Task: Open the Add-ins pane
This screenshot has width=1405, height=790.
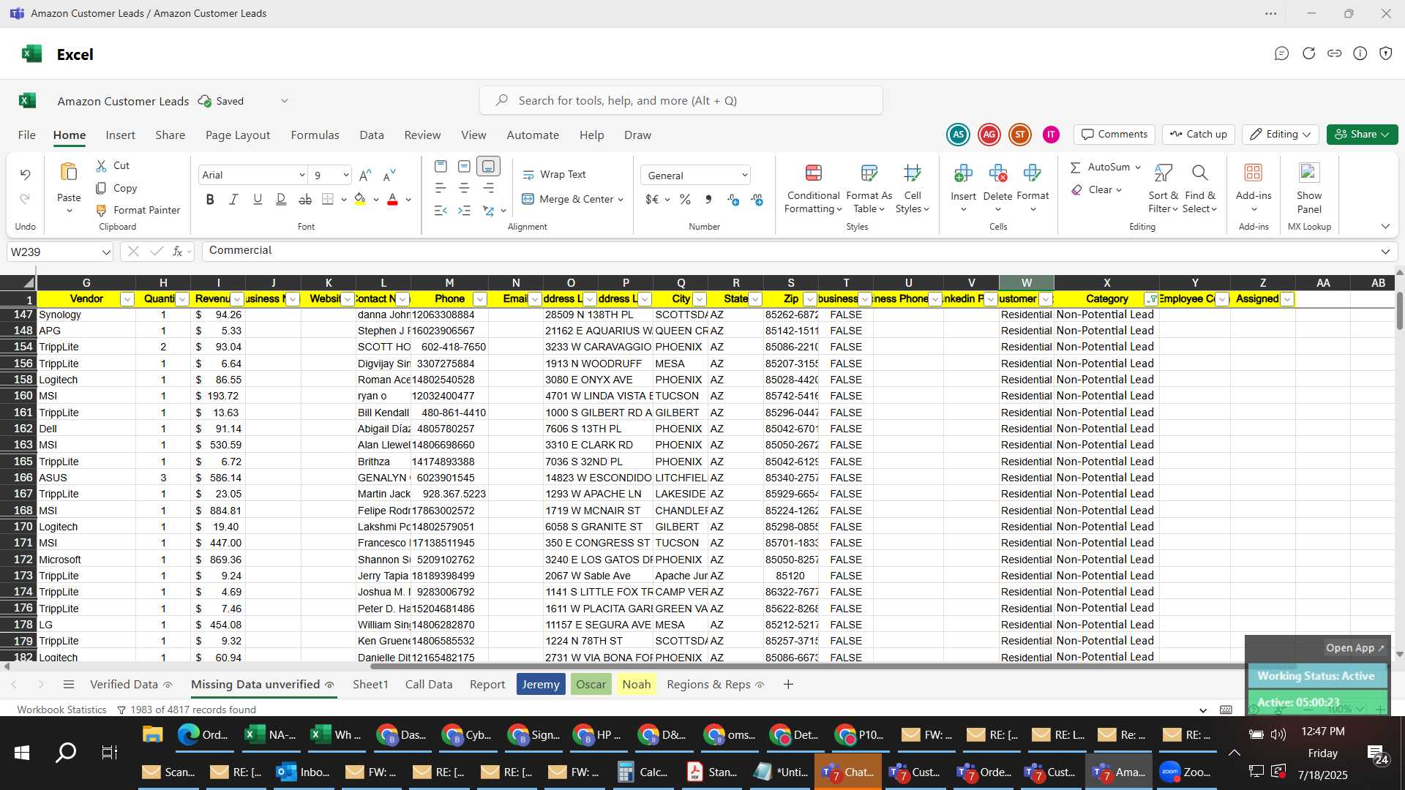Action: (1254, 189)
